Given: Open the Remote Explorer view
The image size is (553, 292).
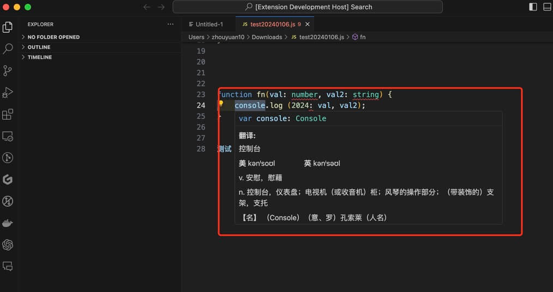Looking at the screenshot, I should pos(8,136).
